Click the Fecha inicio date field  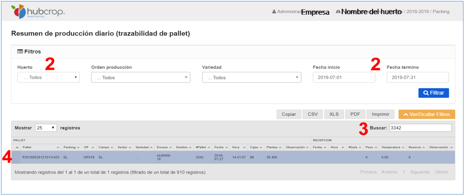344,77
